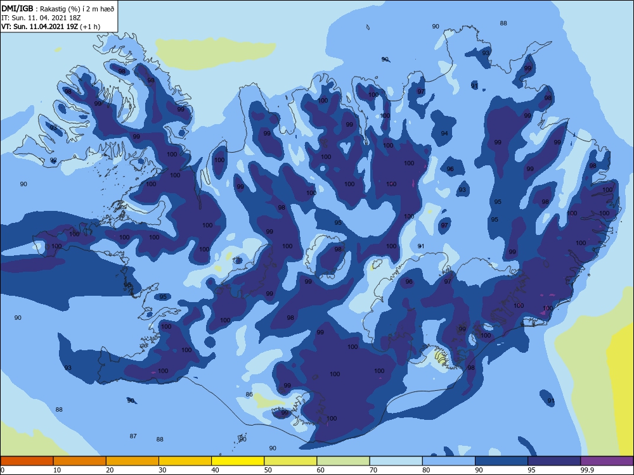Image resolution: width=634 pixels, height=475 pixels.
Task: Click the legend tick label '40'
Action: coord(215,470)
